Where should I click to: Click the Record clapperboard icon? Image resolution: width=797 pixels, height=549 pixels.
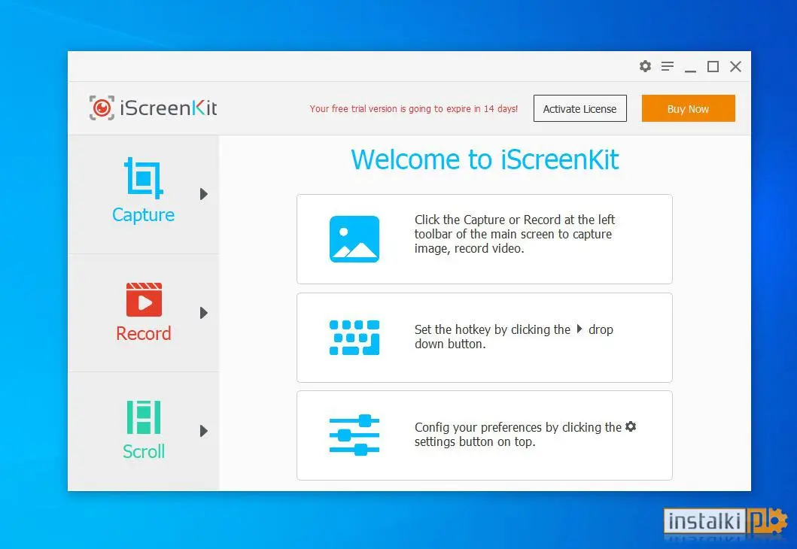pos(144,299)
